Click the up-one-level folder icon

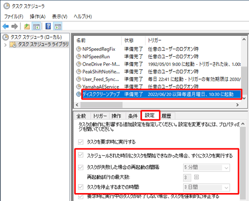click(27, 26)
